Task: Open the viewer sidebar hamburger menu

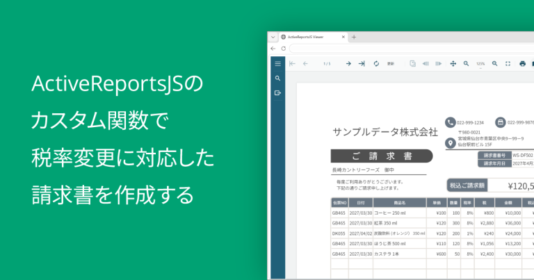Action: [x=277, y=64]
